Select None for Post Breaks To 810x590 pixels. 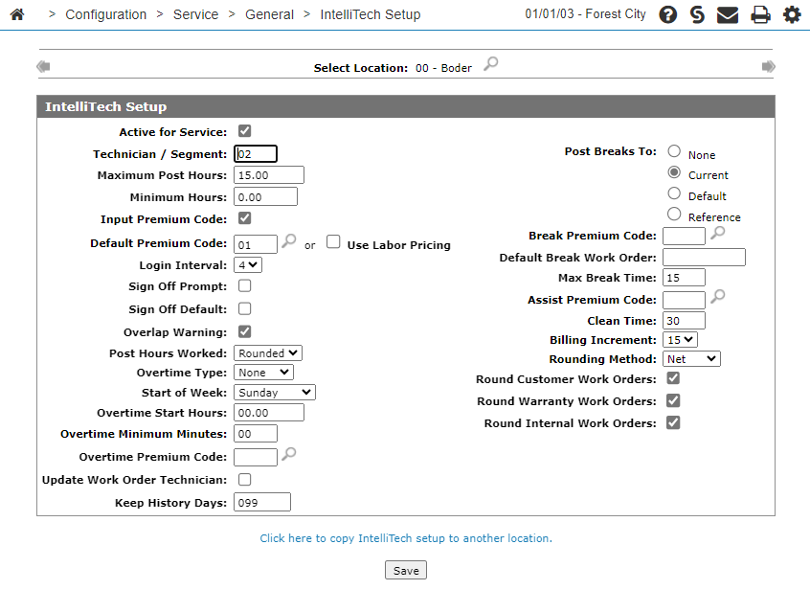pos(674,151)
